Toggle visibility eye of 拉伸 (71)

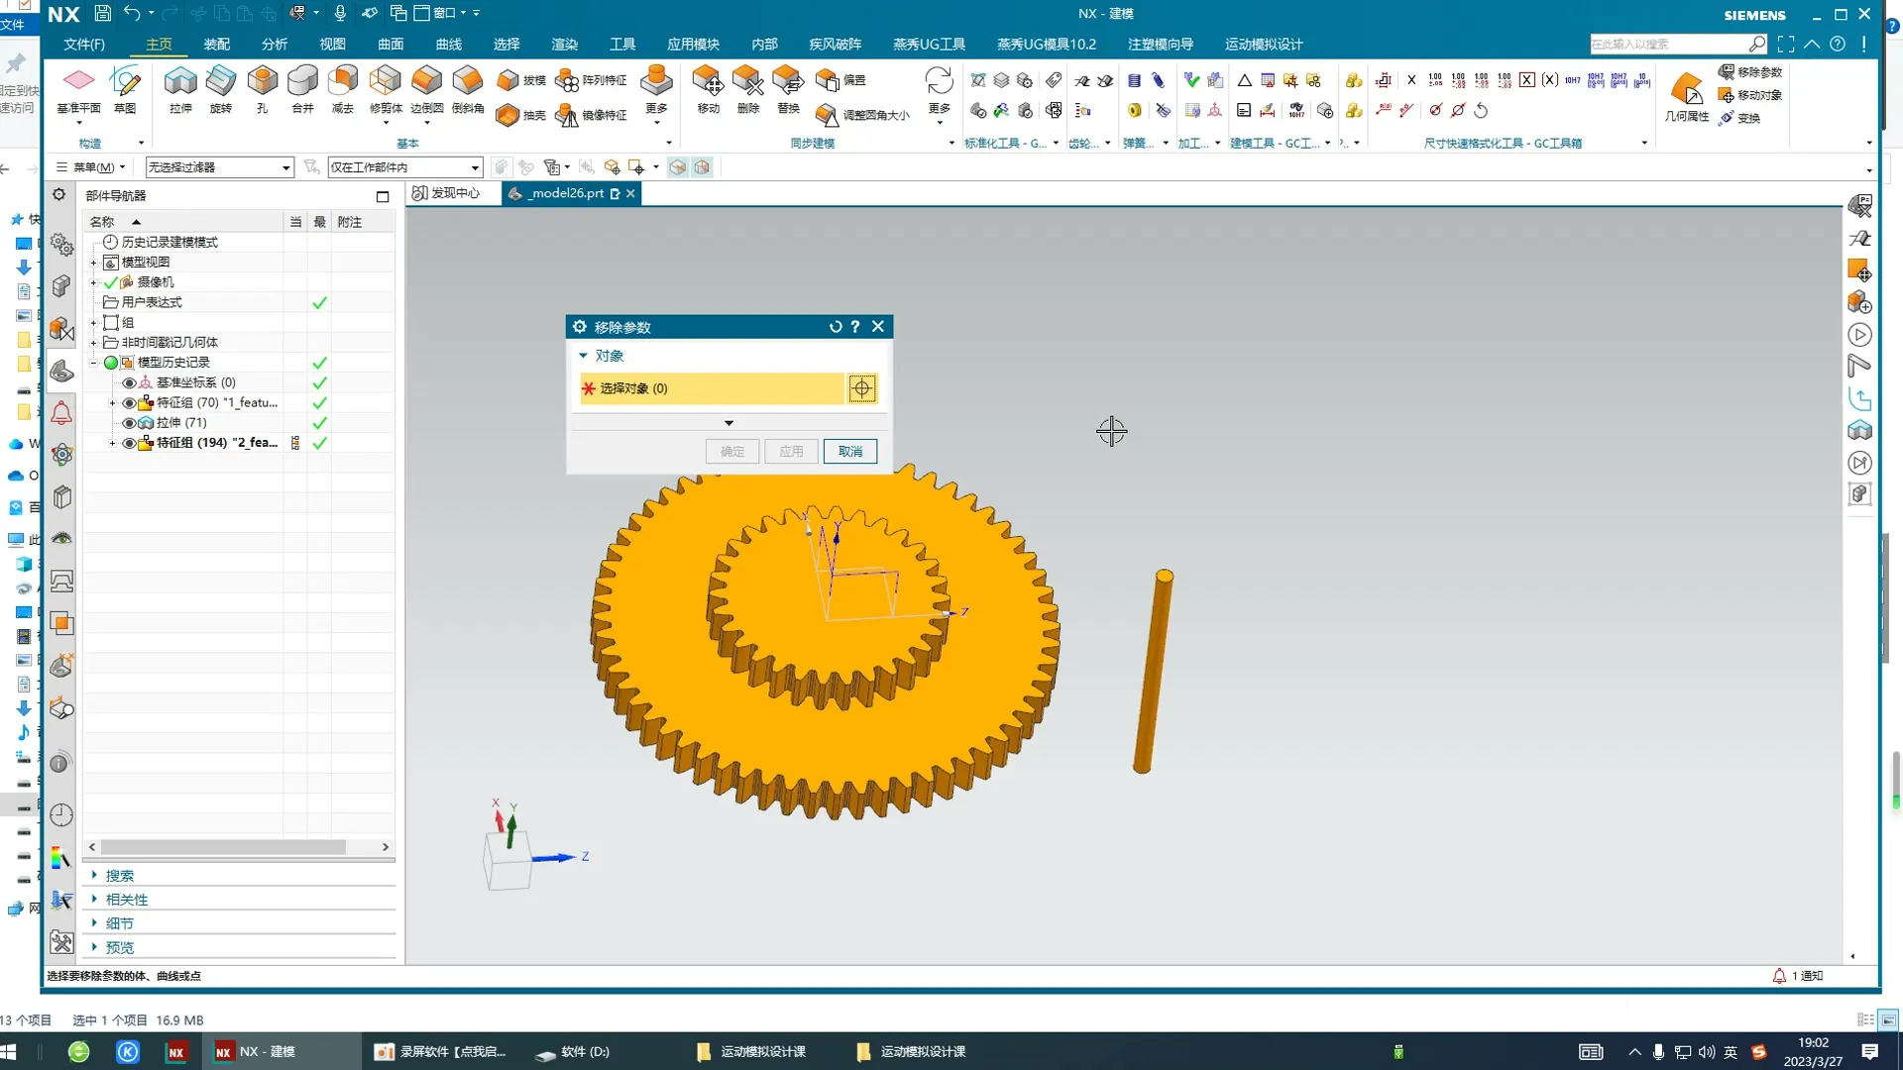coord(129,423)
